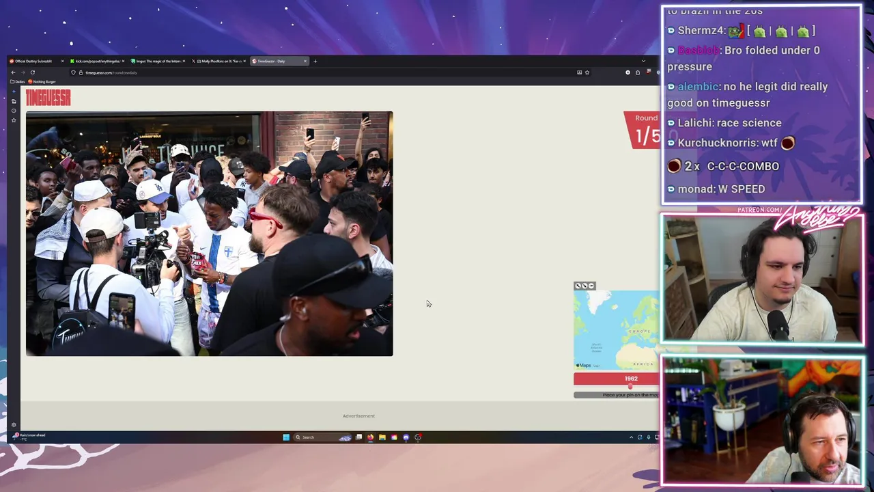874x492 pixels.
Task: Click the shield tracking protection icon
Action: (x=73, y=72)
